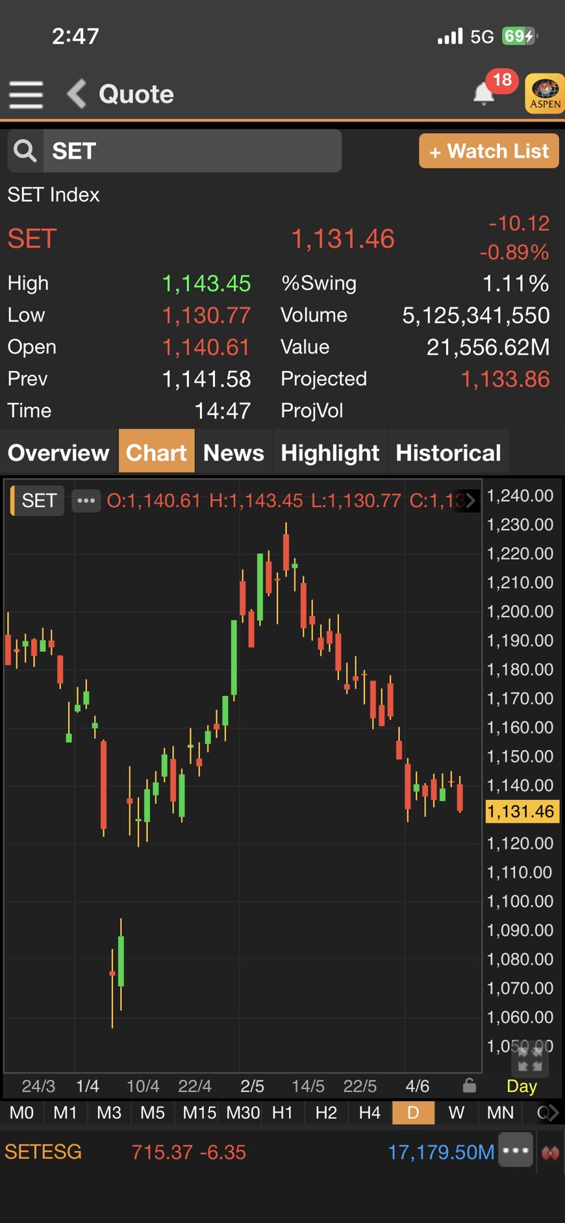Click the Projected 1,133.86 figure

click(x=505, y=379)
